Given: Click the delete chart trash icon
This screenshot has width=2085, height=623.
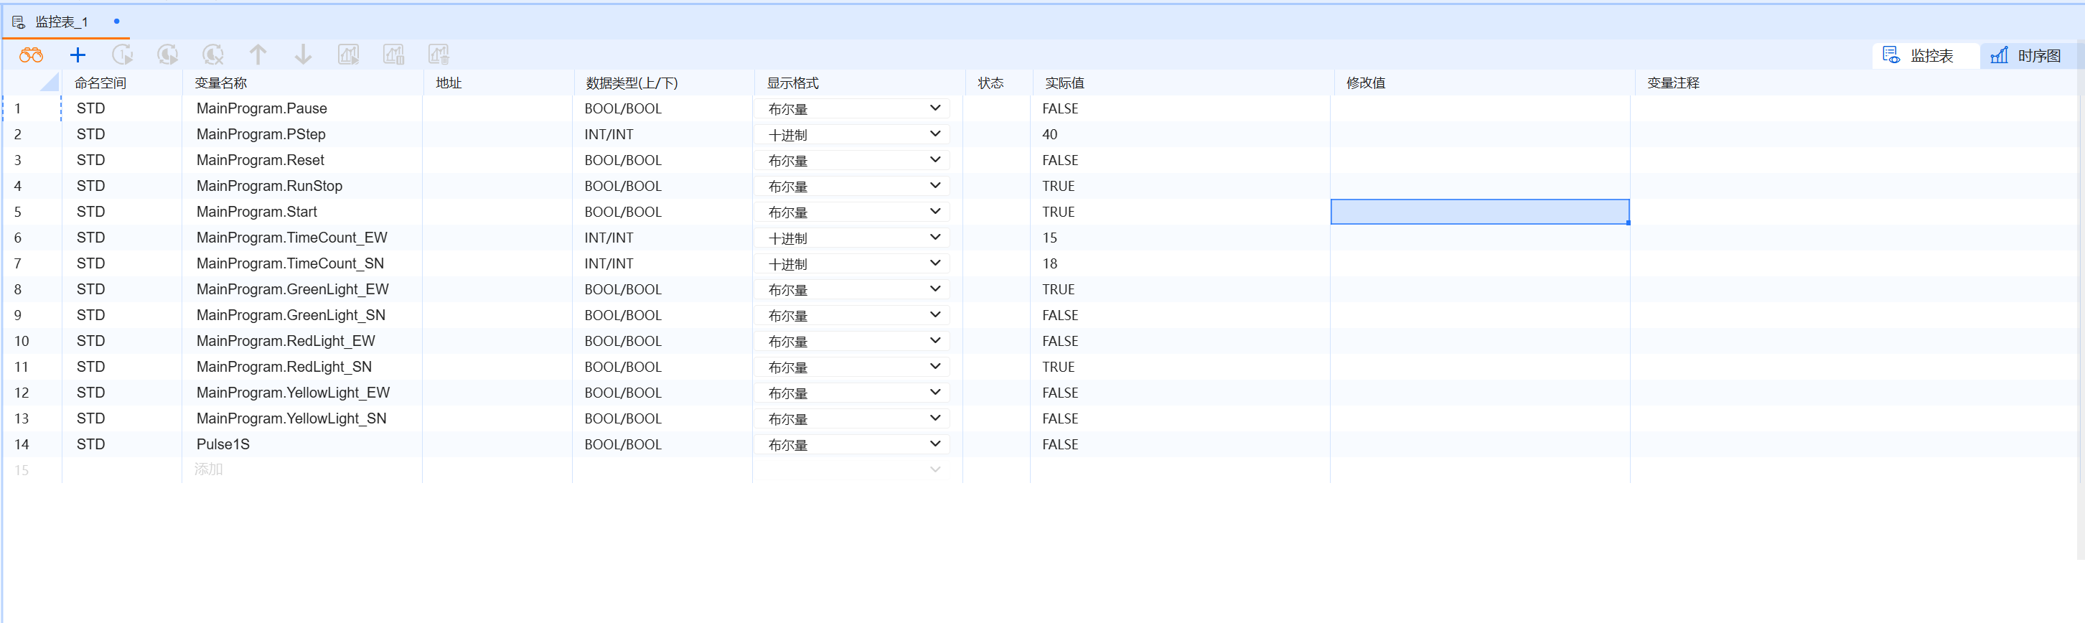Looking at the screenshot, I should click(439, 55).
